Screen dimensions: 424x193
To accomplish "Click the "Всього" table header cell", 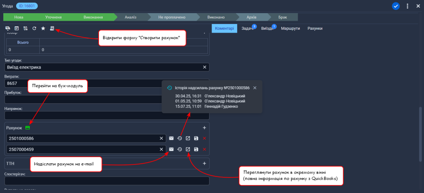I will (23, 43).
